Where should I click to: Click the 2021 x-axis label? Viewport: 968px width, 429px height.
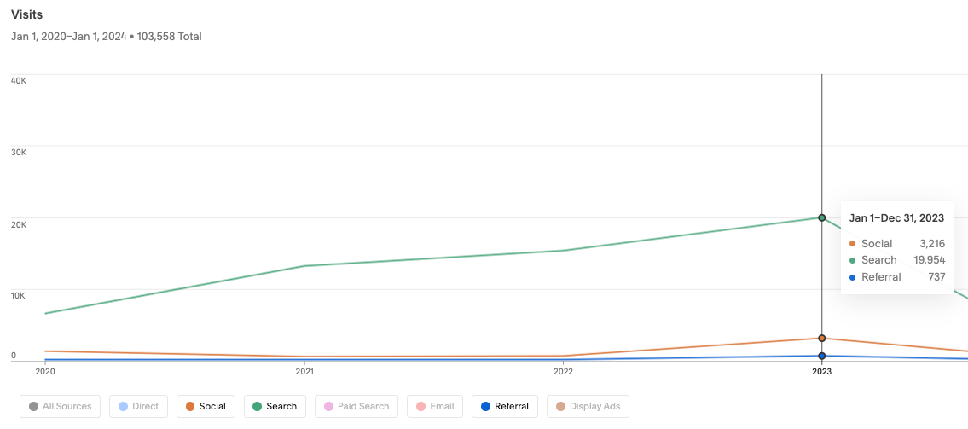pos(304,371)
